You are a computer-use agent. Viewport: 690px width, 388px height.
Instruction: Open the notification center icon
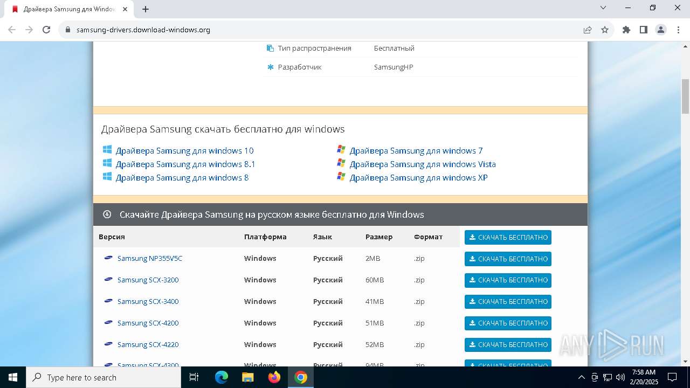point(672,377)
